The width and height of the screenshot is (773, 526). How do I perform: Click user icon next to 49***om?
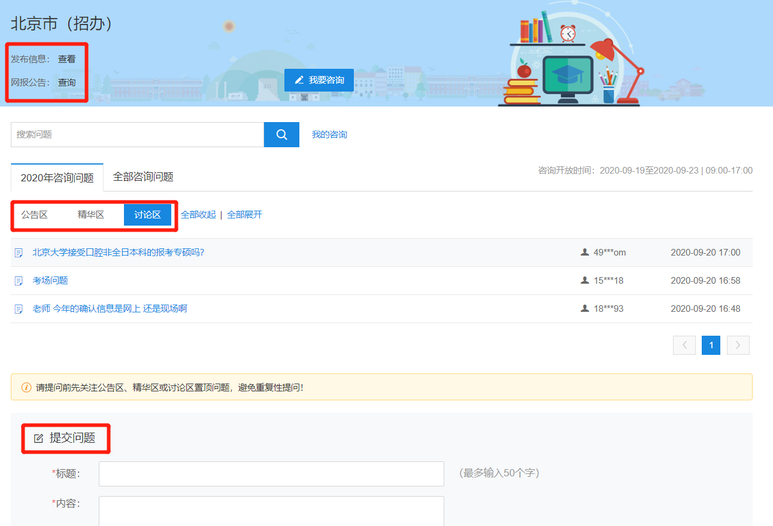(x=585, y=253)
